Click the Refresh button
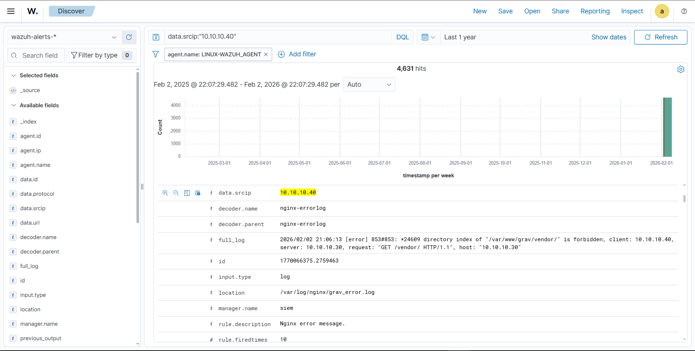Screen dimensions: 695x351 point(660,37)
